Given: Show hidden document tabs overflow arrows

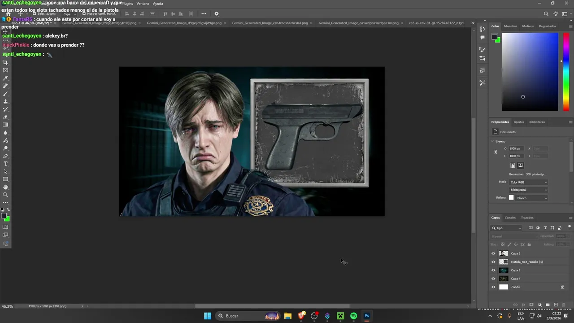Looking at the screenshot, I should (x=473, y=23).
